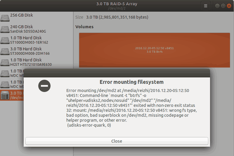Select the 3.0 TB Btrfs volume block

point(155,50)
